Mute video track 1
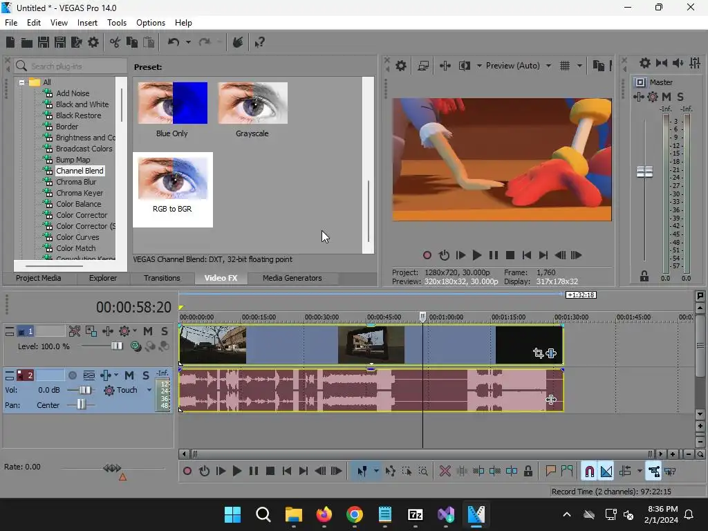The width and height of the screenshot is (708, 531). [x=148, y=331]
